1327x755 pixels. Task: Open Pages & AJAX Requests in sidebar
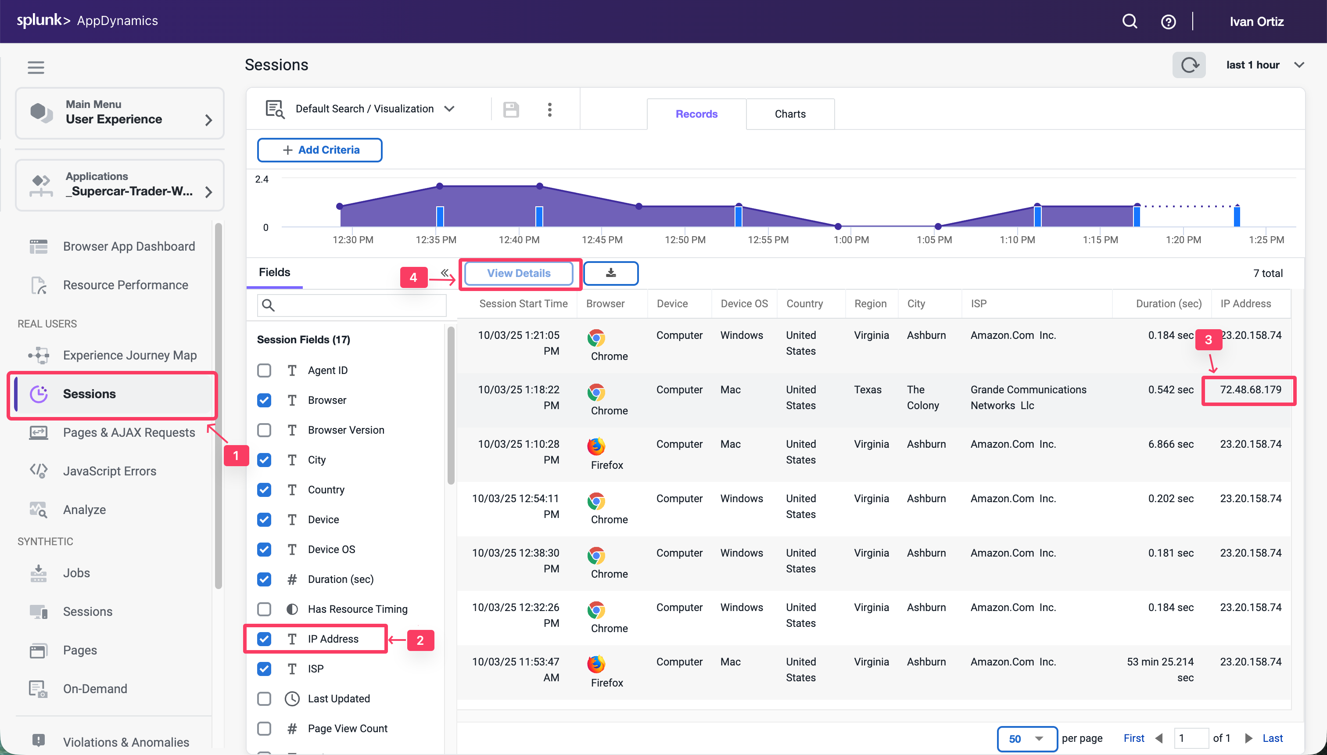(129, 432)
